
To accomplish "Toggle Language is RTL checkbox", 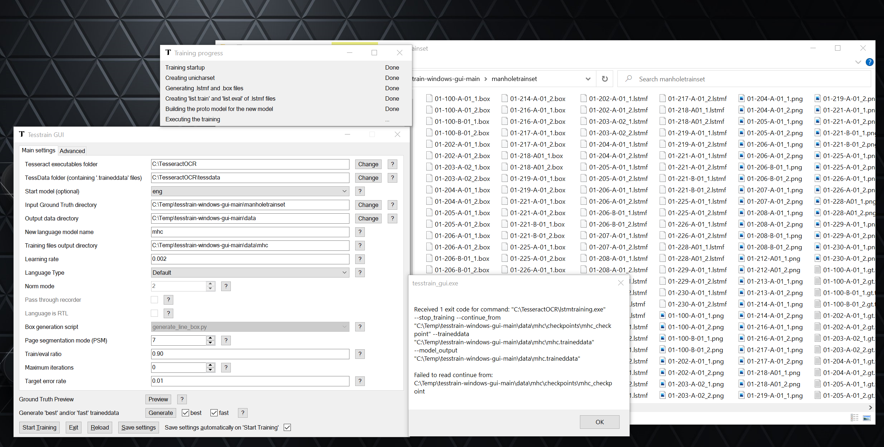I will tap(154, 313).
